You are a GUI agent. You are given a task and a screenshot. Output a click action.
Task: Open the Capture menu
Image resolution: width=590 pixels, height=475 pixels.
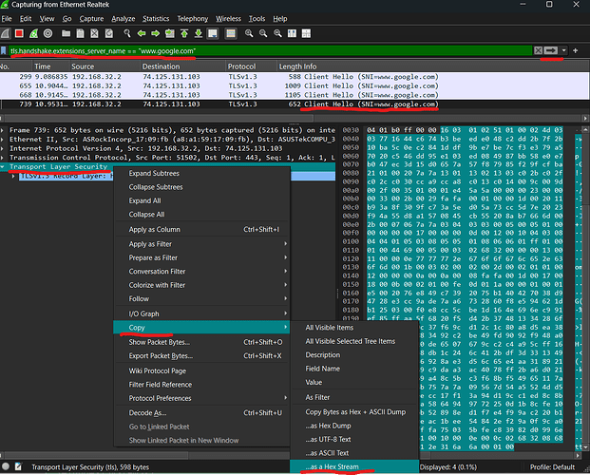tap(91, 18)
